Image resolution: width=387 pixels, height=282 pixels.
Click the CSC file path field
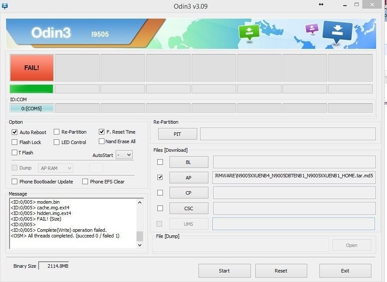click(x=294, y=208)
